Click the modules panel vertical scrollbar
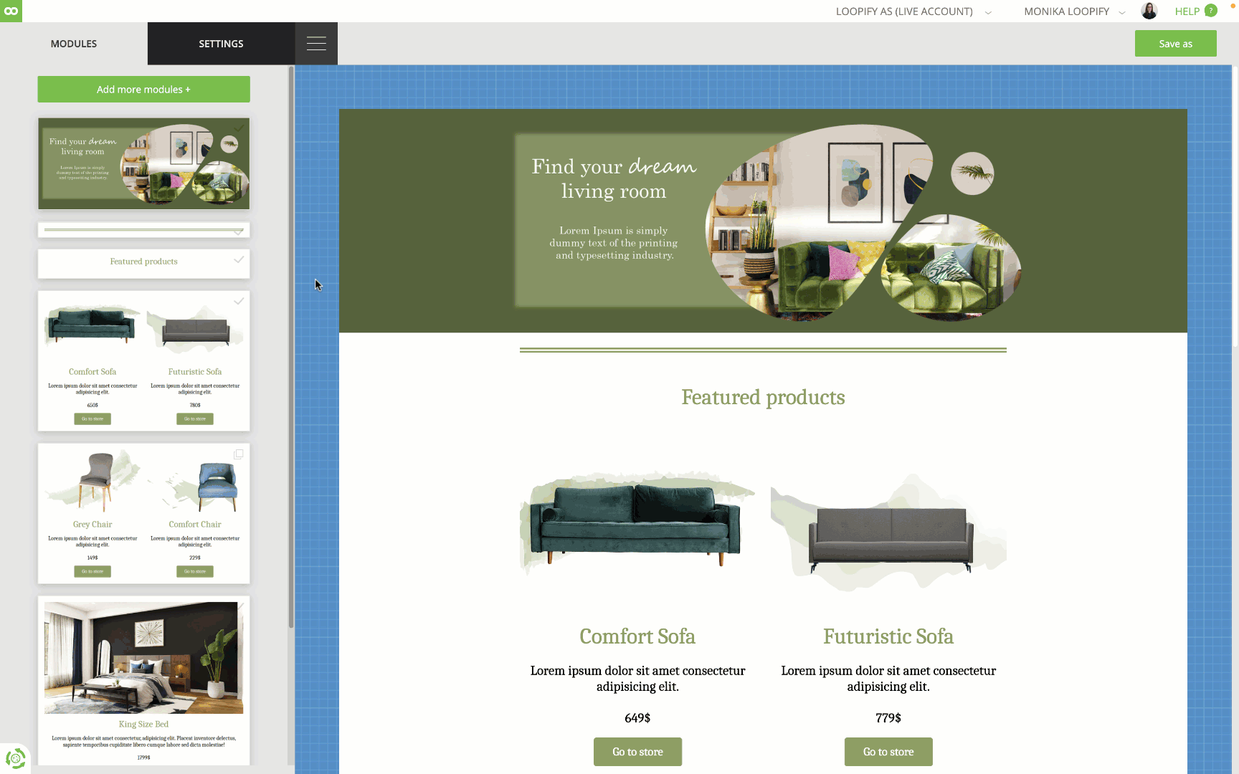Image resolution: width=1239 pixels, height=774 pixels. point(290,348)
